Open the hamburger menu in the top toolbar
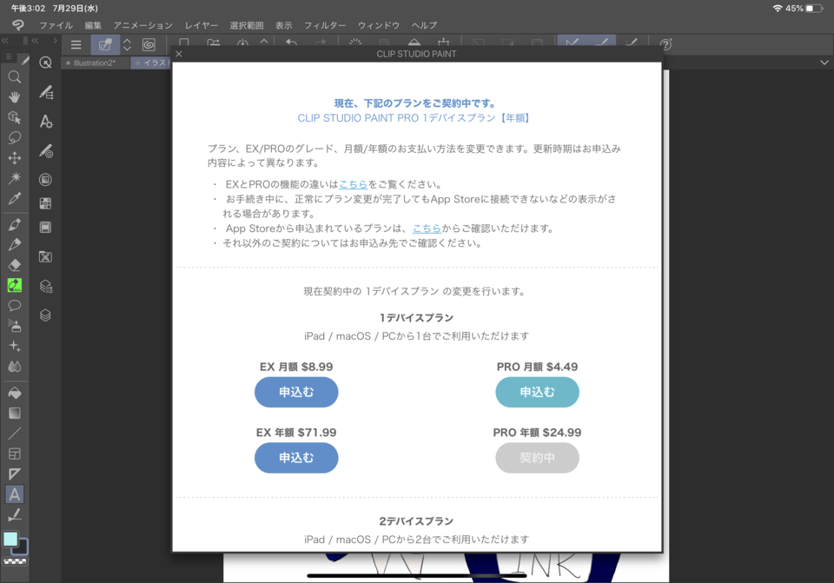The width and height of the screenshot is (834, 583). coord(76,43)
